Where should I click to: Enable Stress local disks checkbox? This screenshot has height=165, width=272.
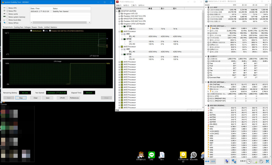coord(7,20)
